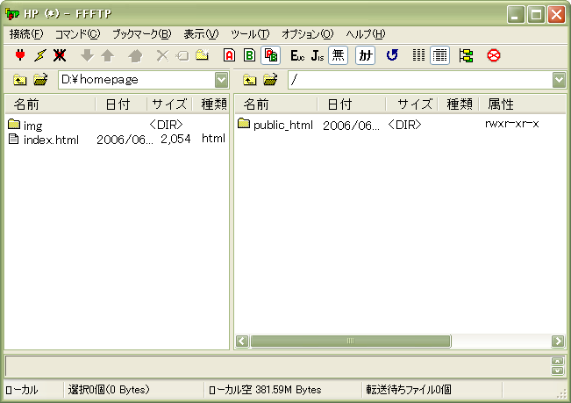
Task: Expand the remote path dropdown
Action: click(559, 80)
